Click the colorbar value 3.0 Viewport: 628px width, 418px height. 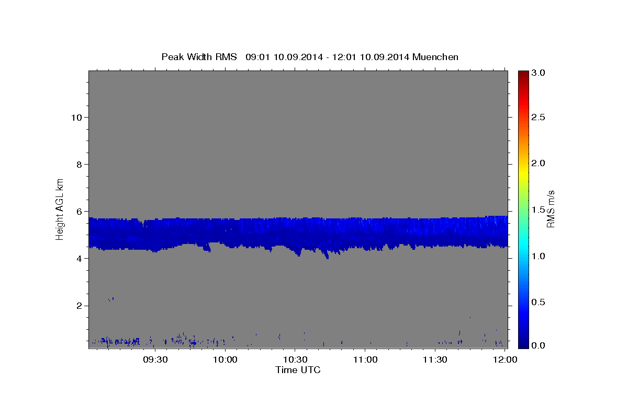point(539,73)
